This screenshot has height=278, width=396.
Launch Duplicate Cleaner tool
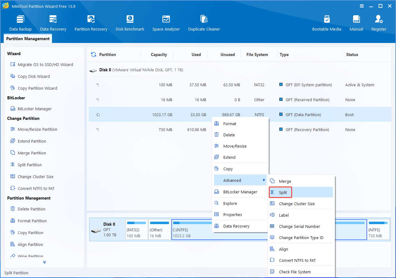click(x=204, y=23)
